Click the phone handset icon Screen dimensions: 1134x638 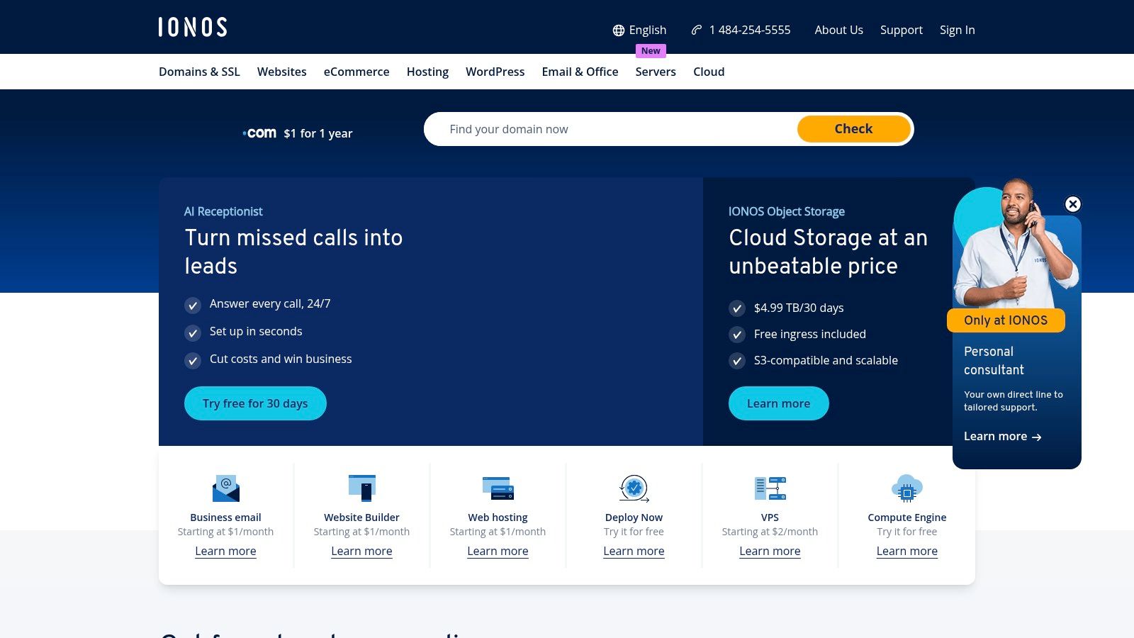pos(697,30)
